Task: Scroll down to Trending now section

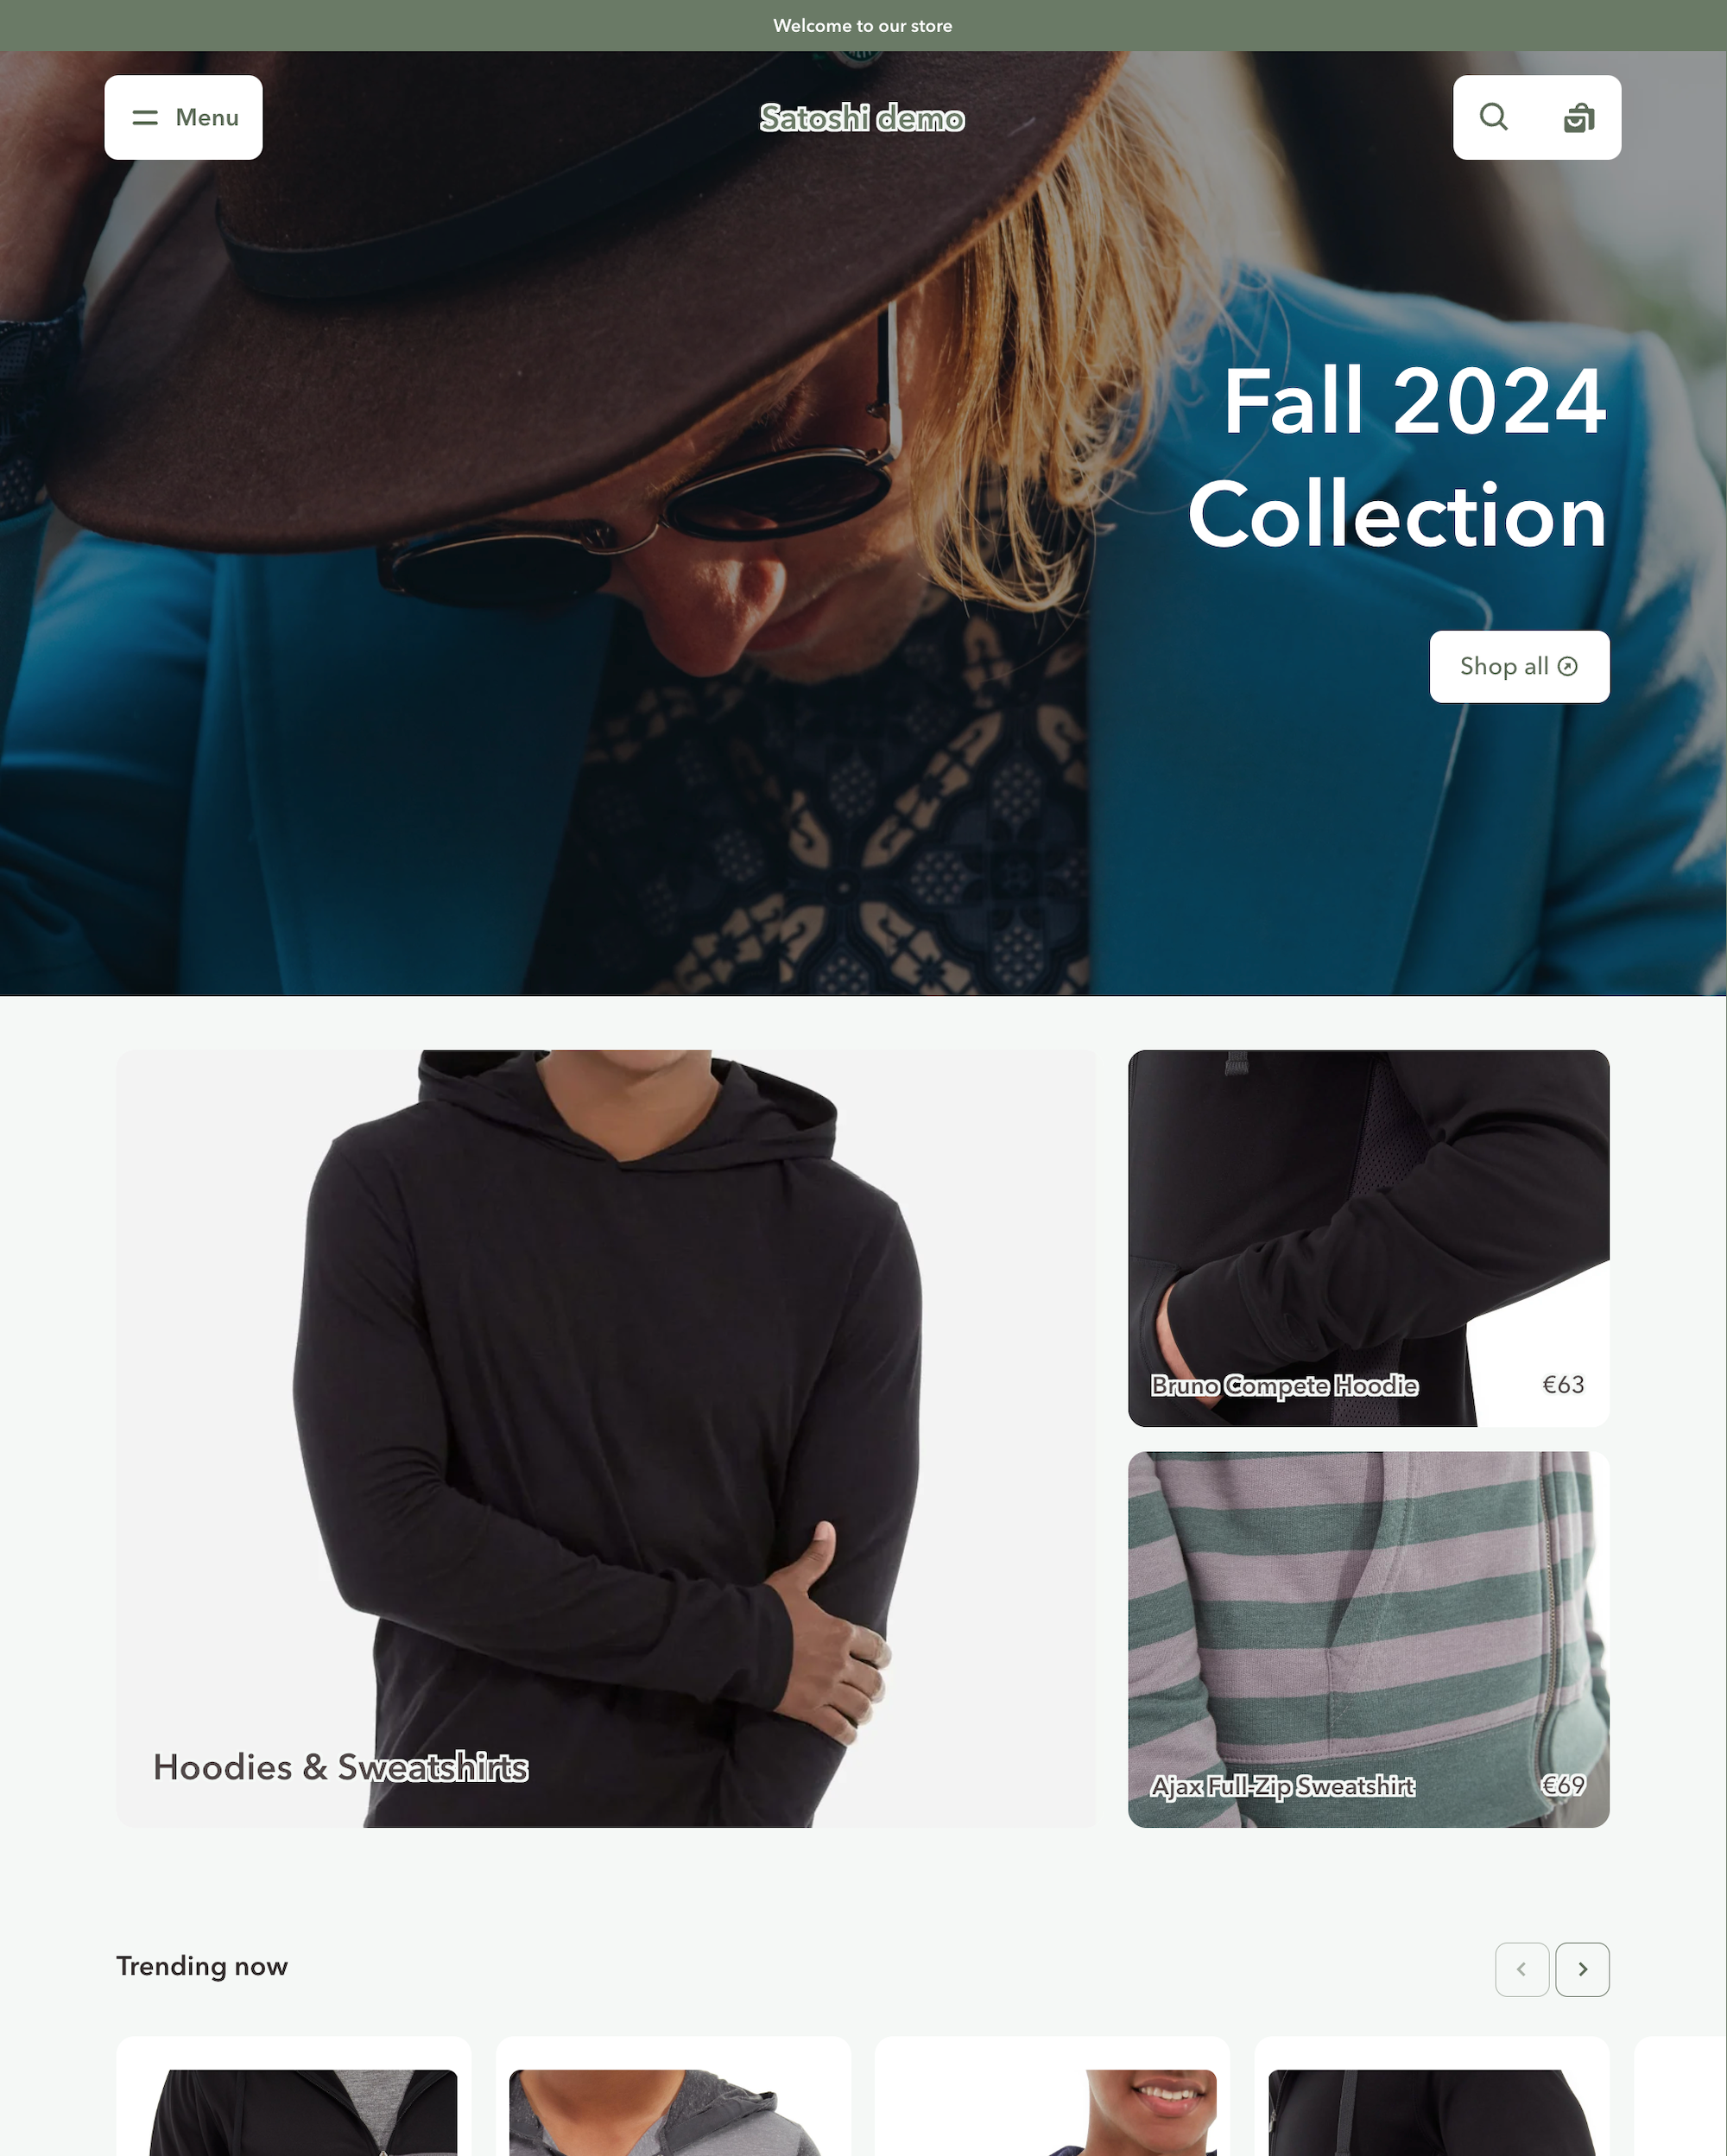Action: [x=201, y=1968]
